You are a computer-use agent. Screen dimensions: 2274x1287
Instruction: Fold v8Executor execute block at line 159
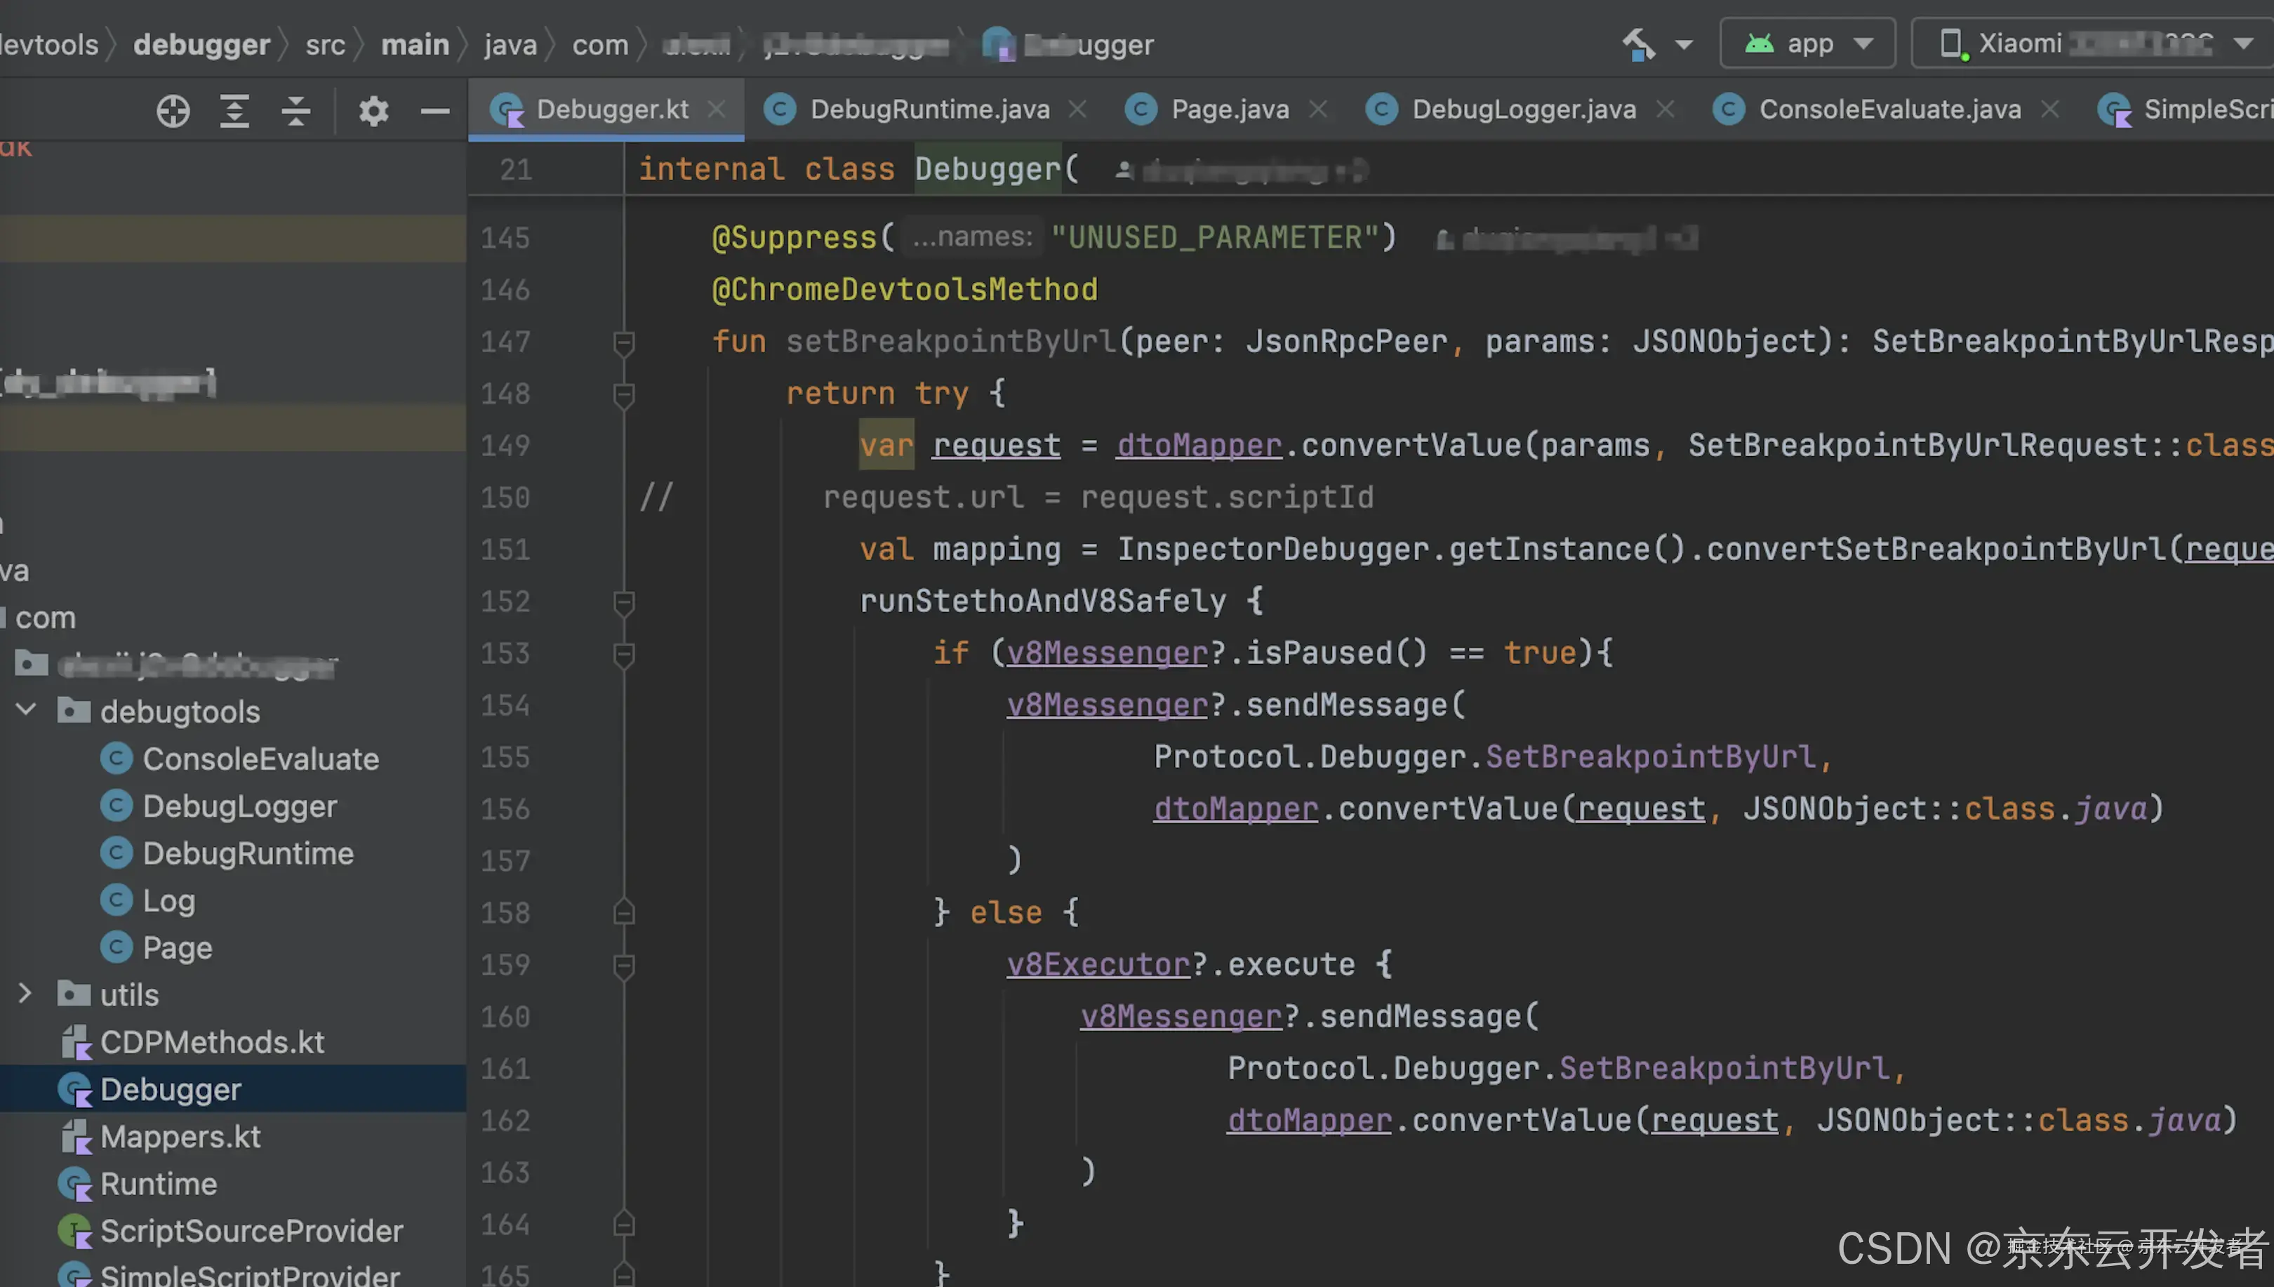click(x=624, y=966)
